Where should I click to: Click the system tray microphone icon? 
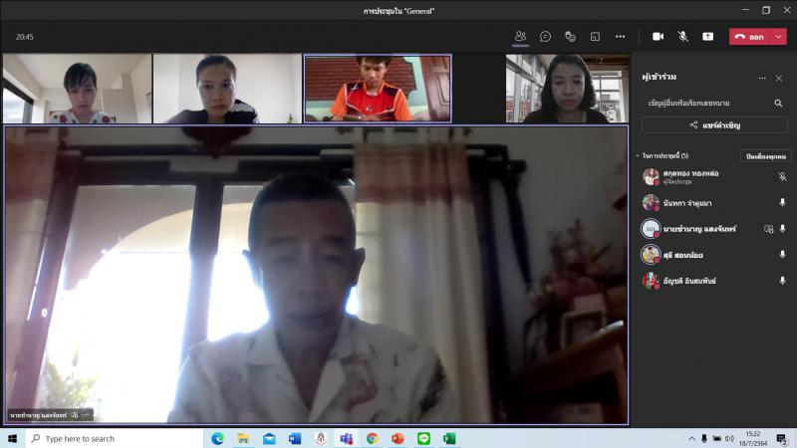coord(704,438)
